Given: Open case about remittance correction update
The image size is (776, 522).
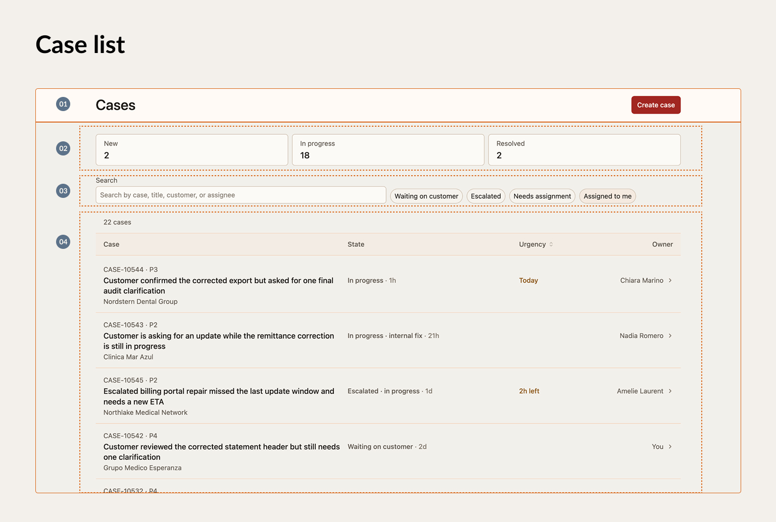Looking at the screenshot, I should point(219,341).
